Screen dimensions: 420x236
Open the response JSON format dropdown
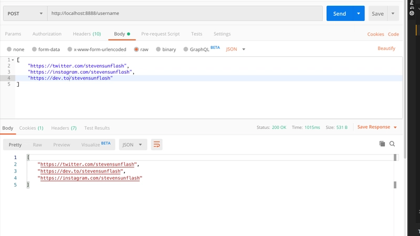coord(133,145)
